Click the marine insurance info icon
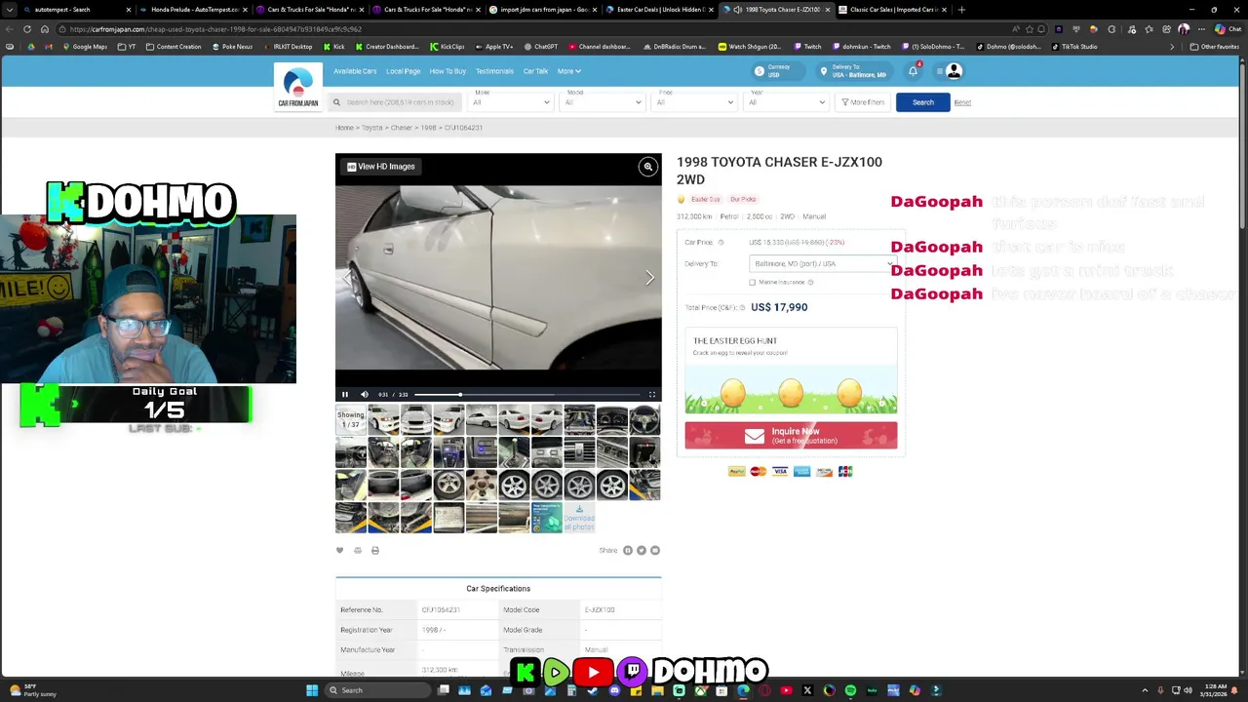The image size is (1248, 702). coord(811,282)
